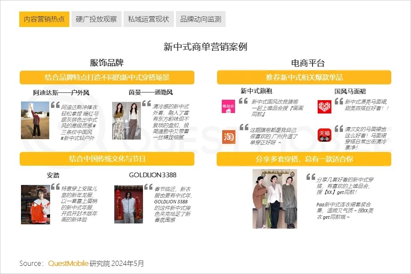Image resolution: width=411 pixels, height=274 pixels.
Task: Switch to the 硬广投放观察 tab
Action: pos(96,19)
